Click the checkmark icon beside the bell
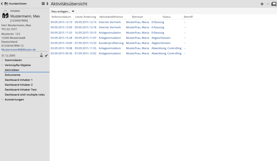Viewport: 277px width, 161px height. coord(46,55)
